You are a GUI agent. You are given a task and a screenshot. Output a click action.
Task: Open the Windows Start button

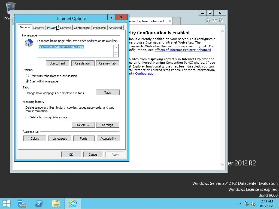point(7,204)
